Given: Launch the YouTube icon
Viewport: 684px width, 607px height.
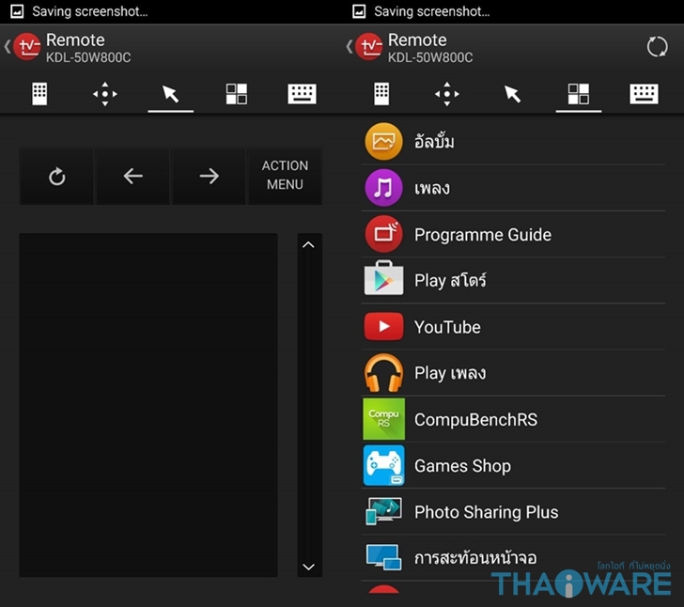Looking at the screenshot, I should (x=383, y=326).
